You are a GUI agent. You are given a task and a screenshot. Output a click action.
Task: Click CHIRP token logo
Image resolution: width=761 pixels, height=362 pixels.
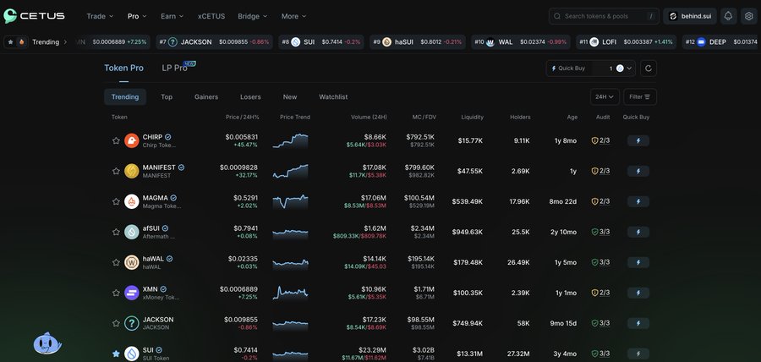point(132,140)
